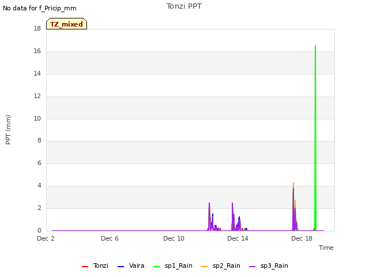Click the y-axis value 16
Screen dimensions: 369x277
37,51
